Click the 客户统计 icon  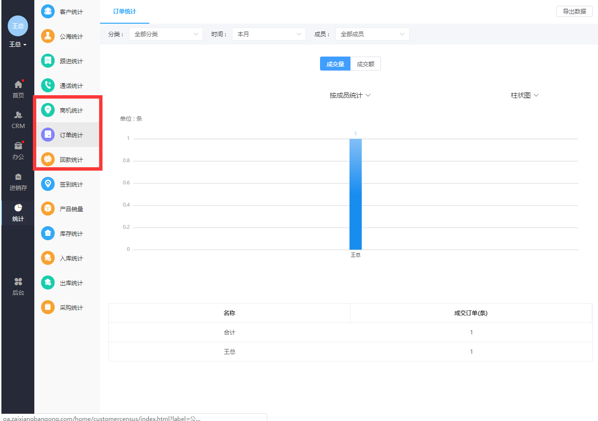(x=48, y=12)
